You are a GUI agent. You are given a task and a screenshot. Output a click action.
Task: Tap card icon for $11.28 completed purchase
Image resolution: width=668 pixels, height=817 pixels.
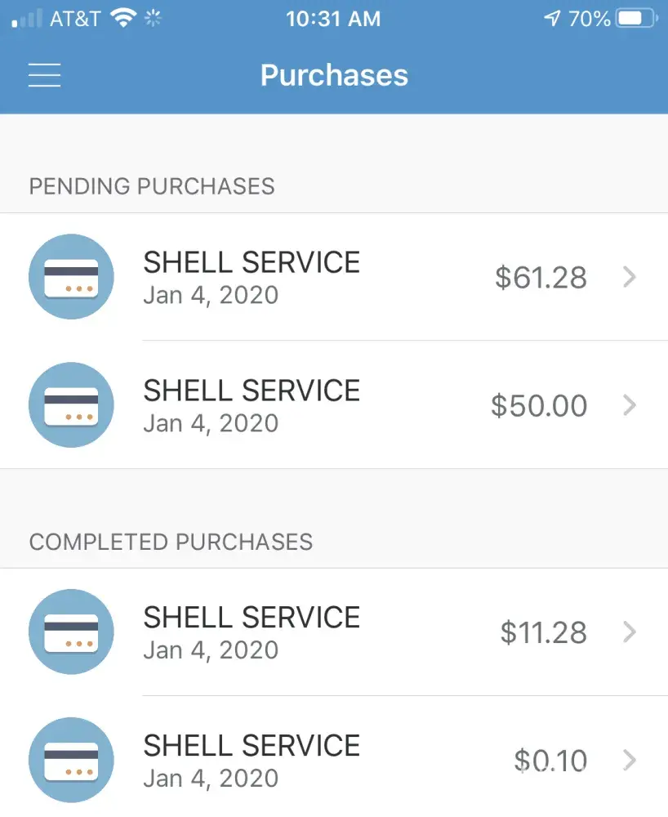coord(71,632)
